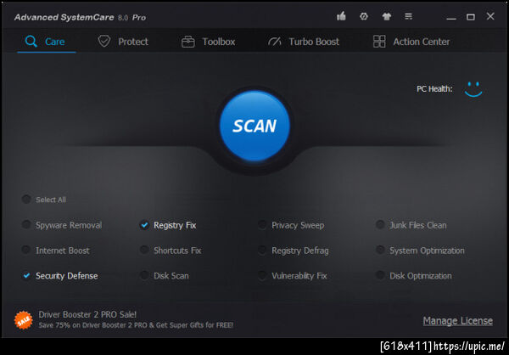Open the Manage License link
509x355 pixels.
pos(458,321)
